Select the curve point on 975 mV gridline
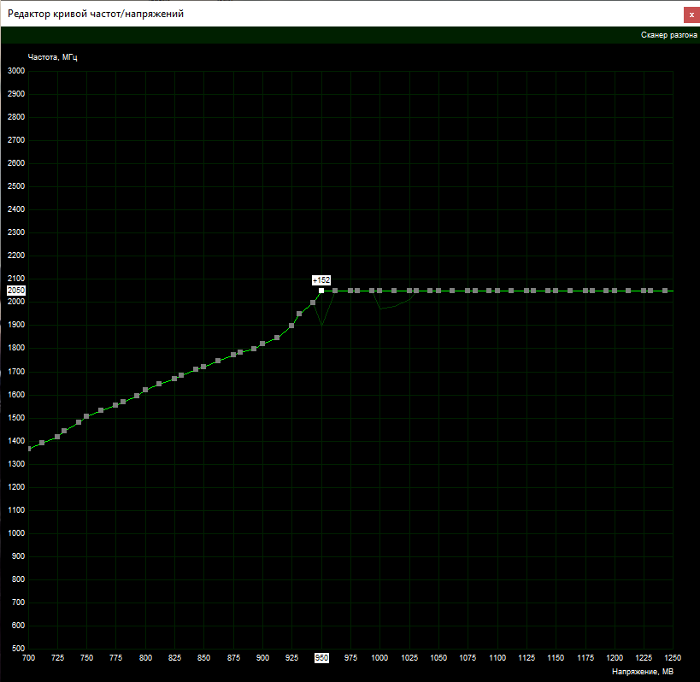The height and width of the screenshot is (682, 700). (350, 291)
